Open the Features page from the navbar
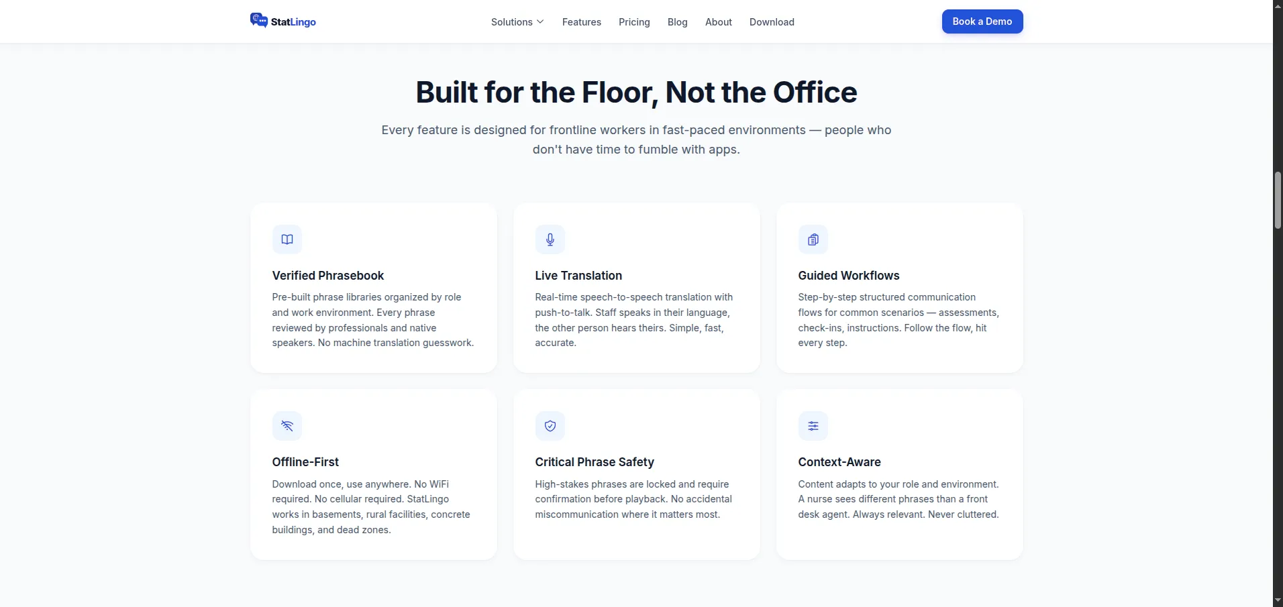The image size is (1283, 607). coord(581,21)
